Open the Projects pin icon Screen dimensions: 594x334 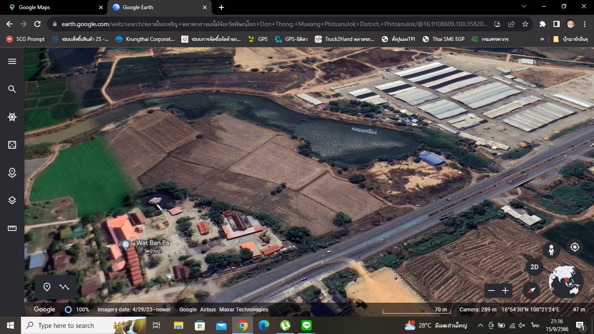[12, 173]
